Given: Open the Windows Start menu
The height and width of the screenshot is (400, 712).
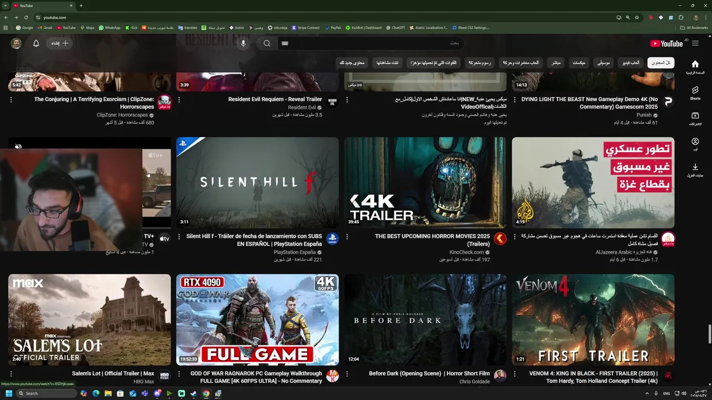Looking at the screenshot, I should click(x=8, y=393).
